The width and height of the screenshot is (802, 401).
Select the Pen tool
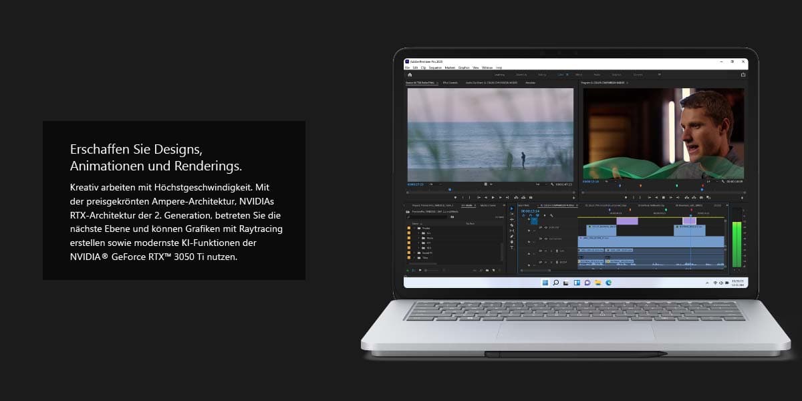pos(512,237)
